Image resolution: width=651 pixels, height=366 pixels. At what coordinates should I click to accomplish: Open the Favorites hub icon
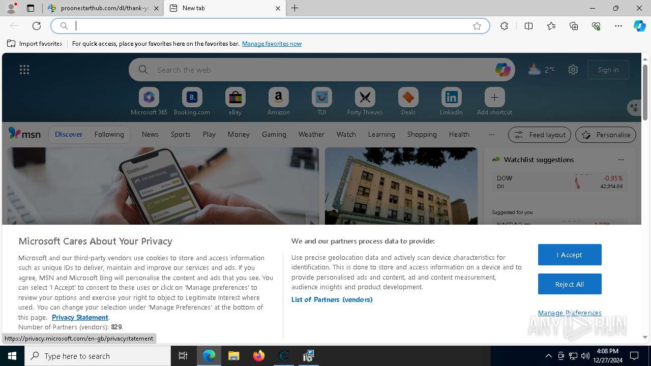pyautogui.click(x=551, y=26)
